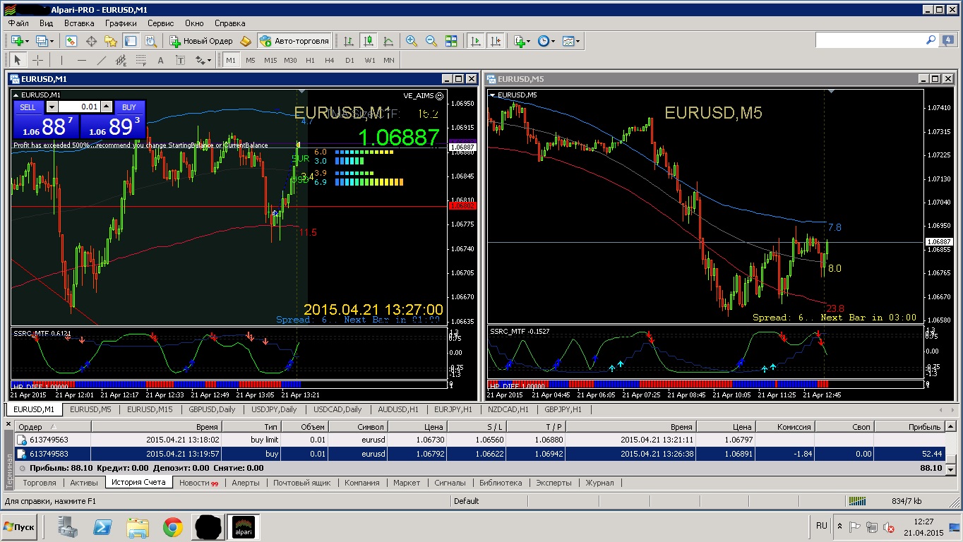Open the Data Window crosshair-circle icon
This screenshot has width=963, height=542.
(91, 41)
